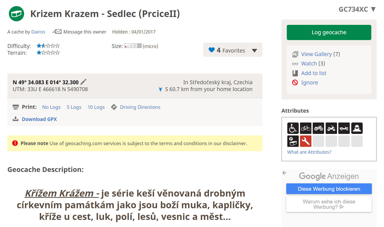Screen dimensions: 384x227
Task: Open the View Gallery link
Action: pyautogui.click(x=316, y=54)
